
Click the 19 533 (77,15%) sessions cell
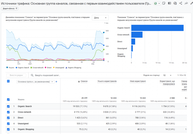[x=80, y=106]
